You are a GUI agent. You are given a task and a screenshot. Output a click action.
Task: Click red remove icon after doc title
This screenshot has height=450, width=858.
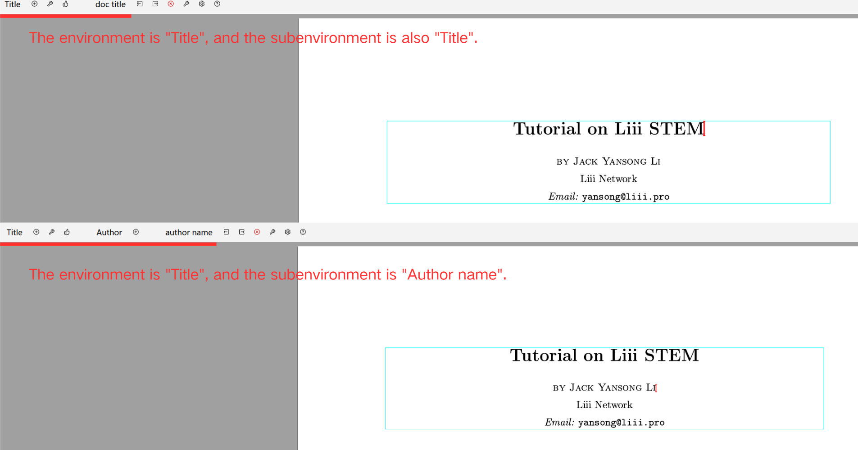coord(171,4)
